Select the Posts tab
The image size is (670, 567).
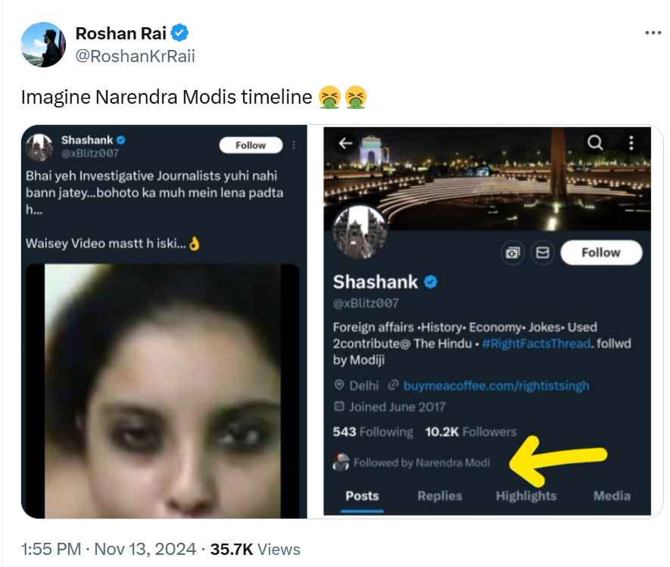coord(362,496)
